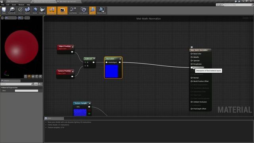Open the Asset menu

click(x=14, y=5)
